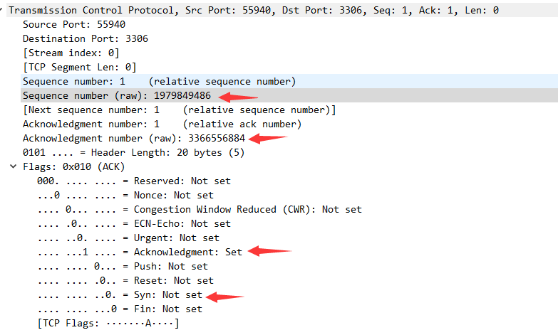Select the Reset: Not set flag
The image size is (558, 330).
point(125,280)
